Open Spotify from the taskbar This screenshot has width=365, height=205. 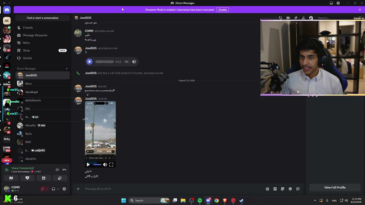200,200
